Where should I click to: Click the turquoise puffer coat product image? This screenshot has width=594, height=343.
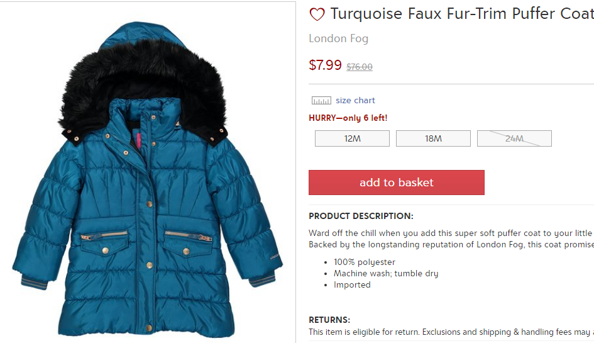pos(148,179)
